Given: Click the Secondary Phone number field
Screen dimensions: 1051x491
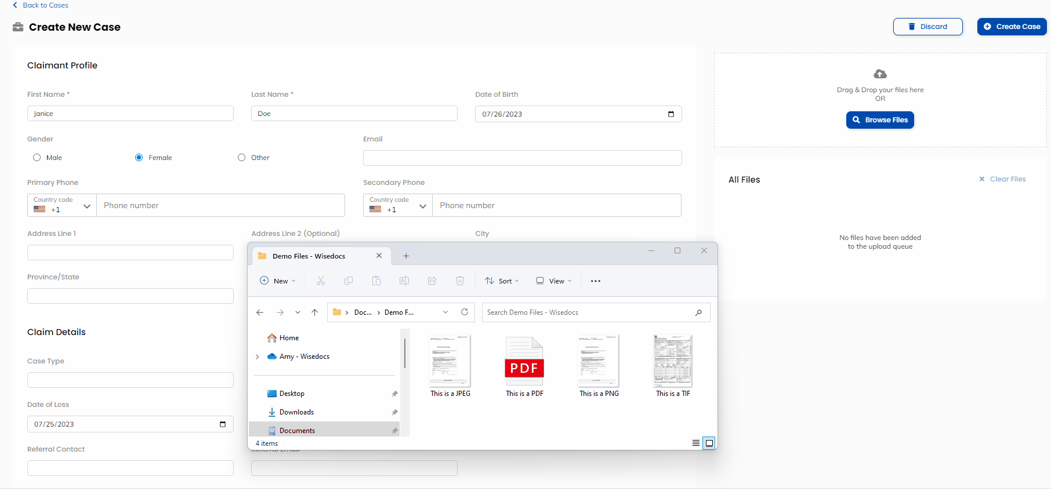Looking at the screenshot, I should pos(557,205).
